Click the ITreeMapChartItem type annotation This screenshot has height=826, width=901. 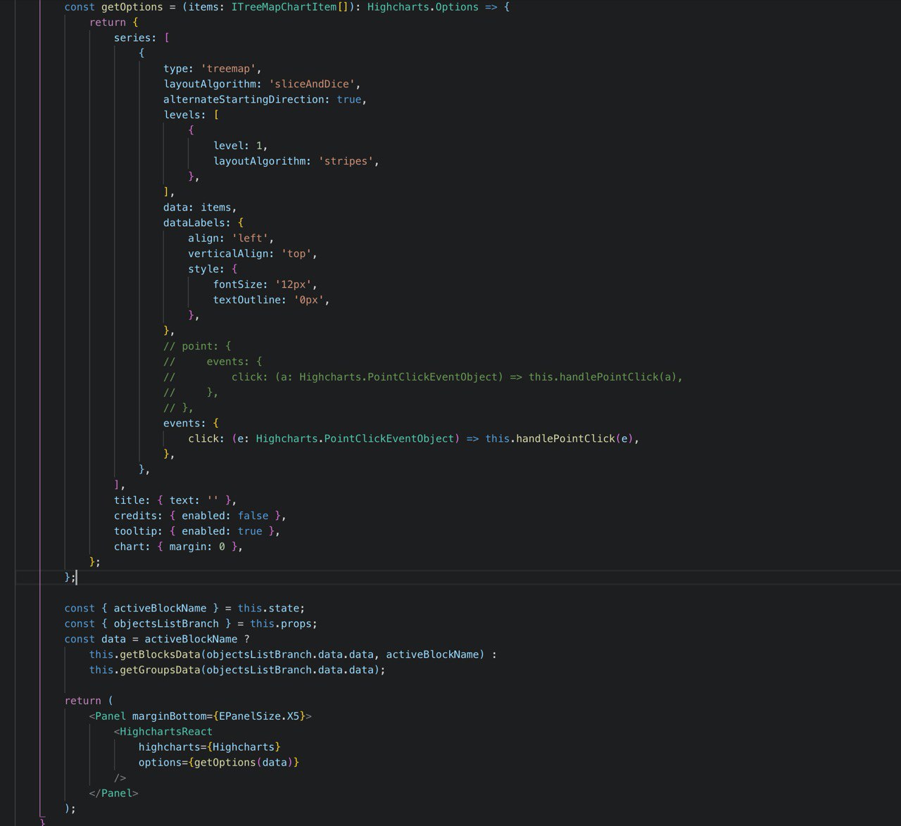tap(284, 7)
